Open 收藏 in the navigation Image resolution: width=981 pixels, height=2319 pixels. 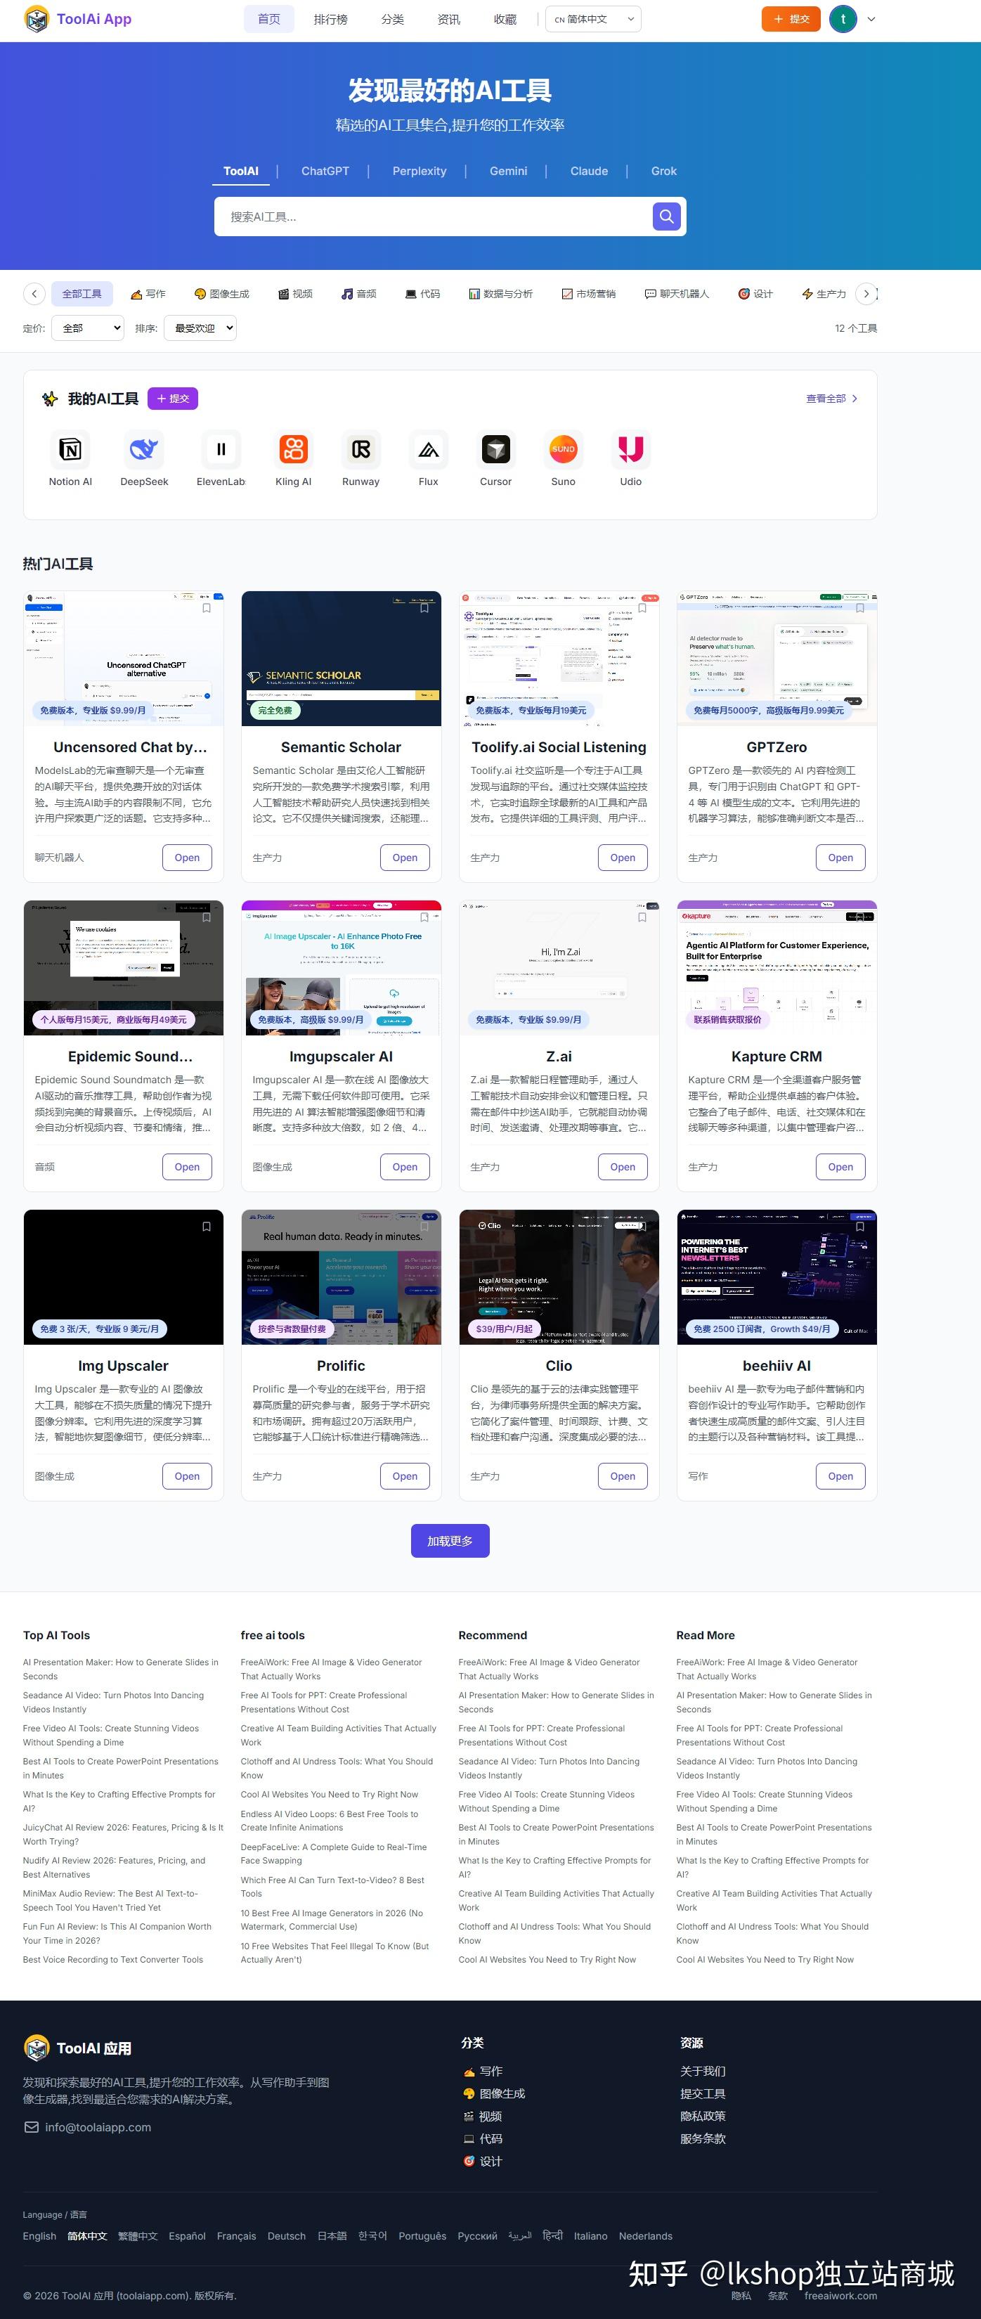click(x=505, y=19)
